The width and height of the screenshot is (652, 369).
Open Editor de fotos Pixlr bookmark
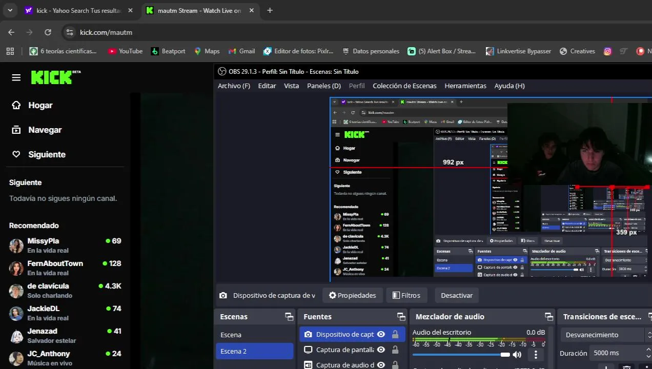click(298, 51)
